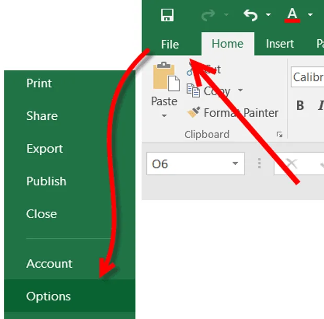Click the Copy button

[209, 91]
